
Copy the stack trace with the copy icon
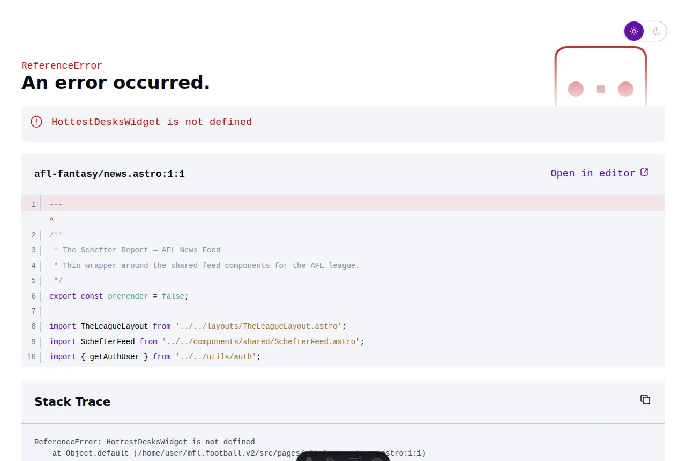pyautogui.click(x=645, y=399)
